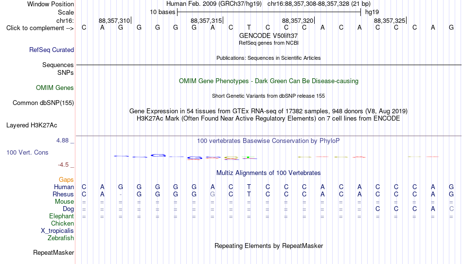Click the 'RefSeq genes from NCBI' title
The height and width of the screenshot is (264, 462).
pyautogui.click(x=269, y=43)
